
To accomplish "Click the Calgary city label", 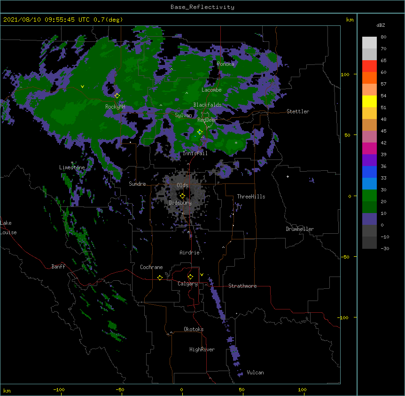I will (x=187, y=284).
